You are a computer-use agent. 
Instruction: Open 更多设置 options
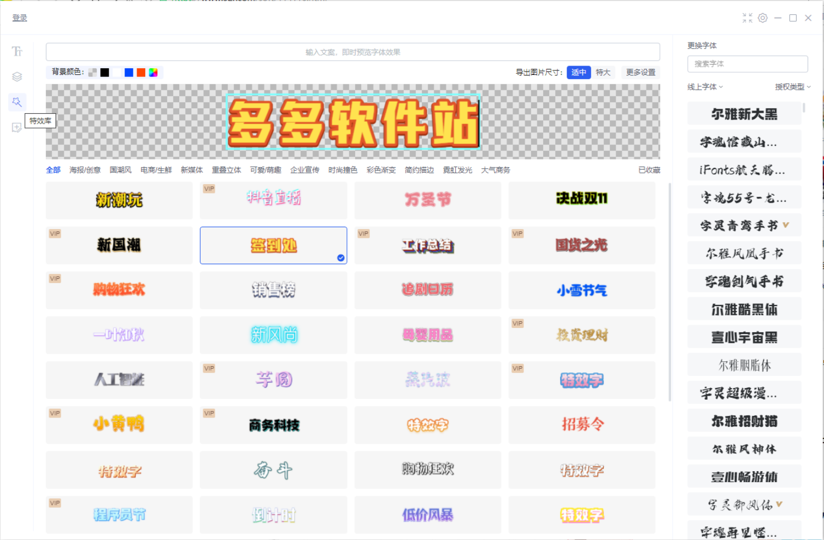pos(640,72)
